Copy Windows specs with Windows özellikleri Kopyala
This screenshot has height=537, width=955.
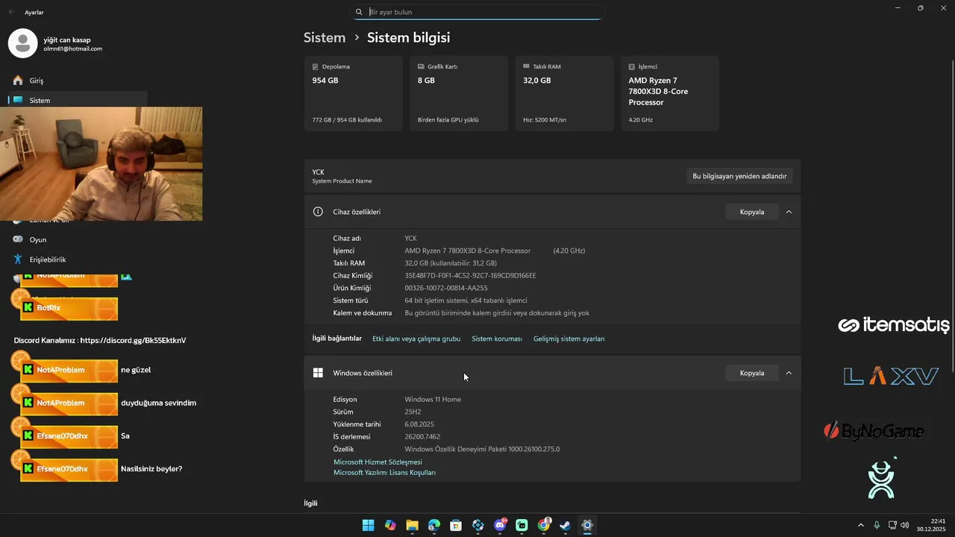click(x=751, y=373)
